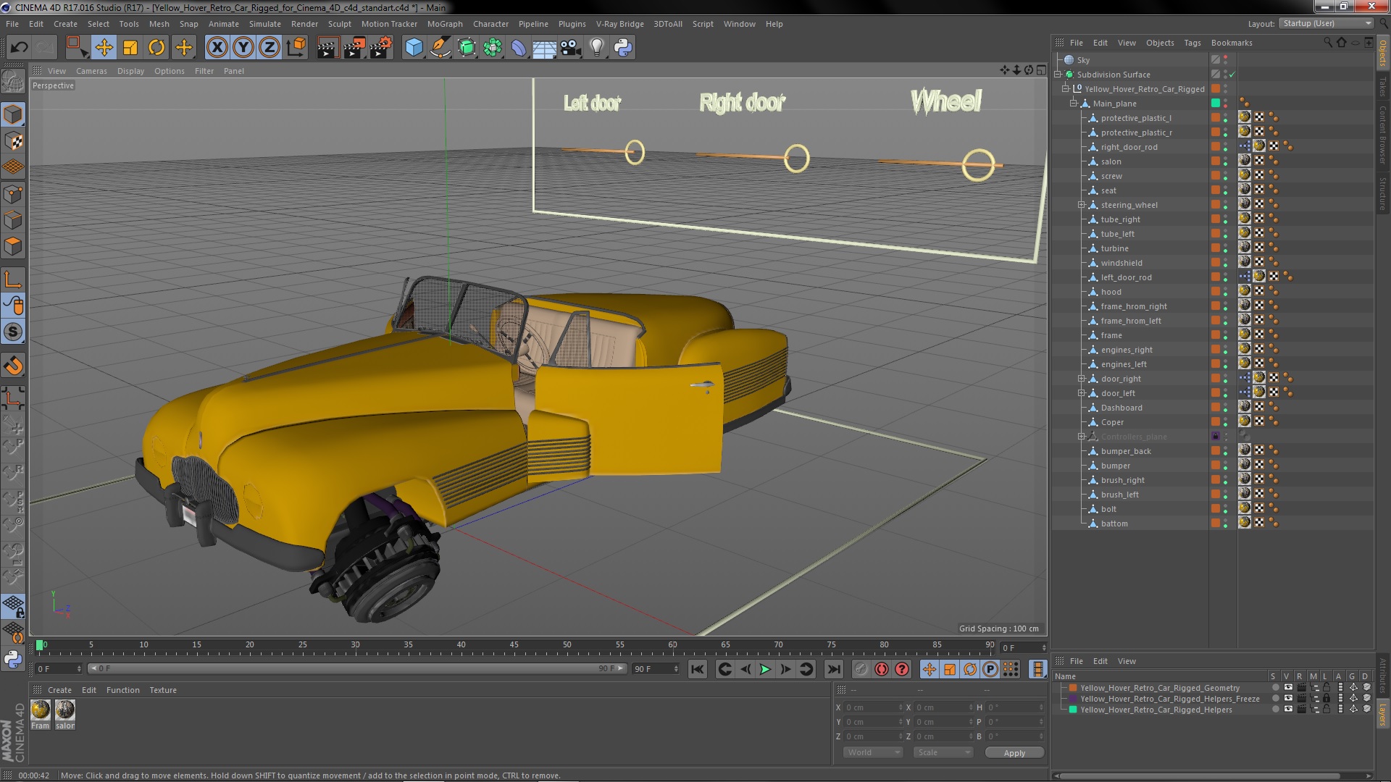Click the Bend deformer icon
1391x782 pixels.
519,48
